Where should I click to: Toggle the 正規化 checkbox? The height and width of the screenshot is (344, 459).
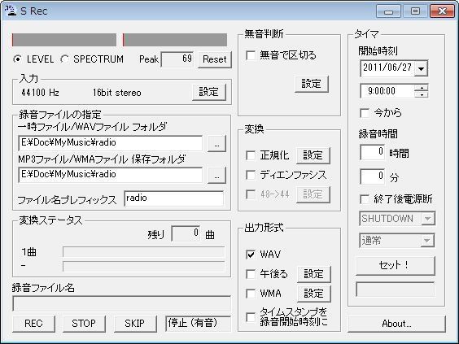[x=251, y=155]
